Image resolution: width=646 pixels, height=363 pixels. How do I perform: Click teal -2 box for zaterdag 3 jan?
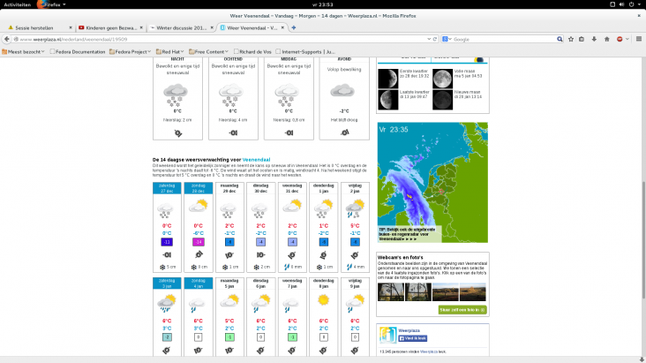pos(167,337)
